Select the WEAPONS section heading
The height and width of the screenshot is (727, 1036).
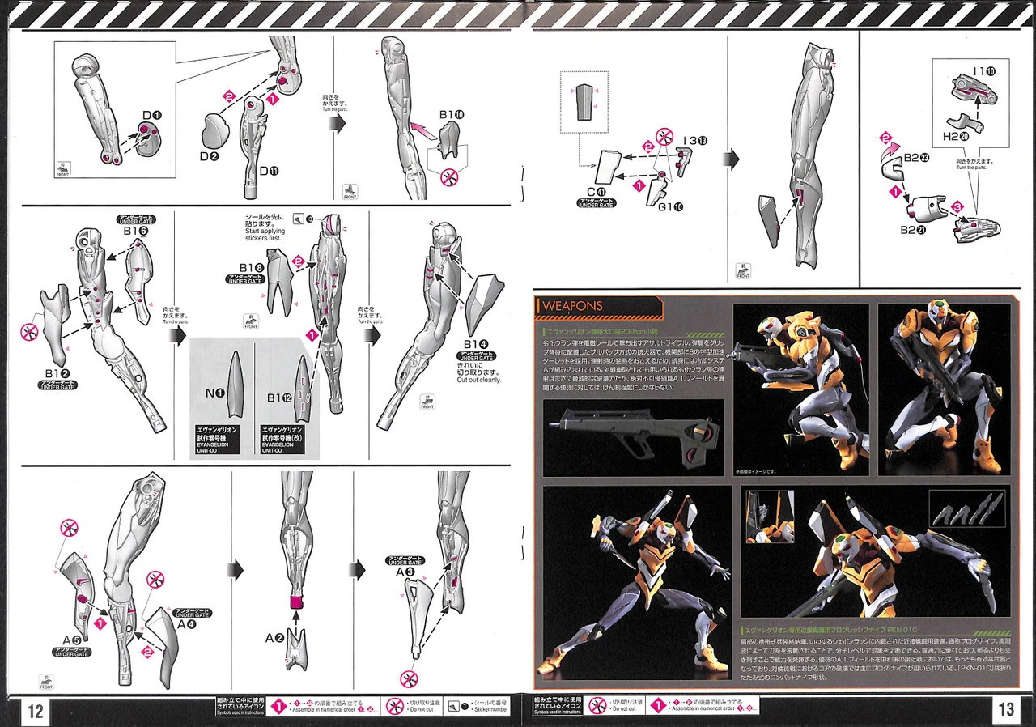click(x=571, y=307)
